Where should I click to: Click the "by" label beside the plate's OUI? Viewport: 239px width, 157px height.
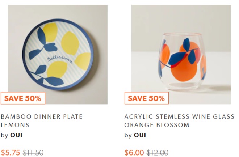(x=5, y=135)
